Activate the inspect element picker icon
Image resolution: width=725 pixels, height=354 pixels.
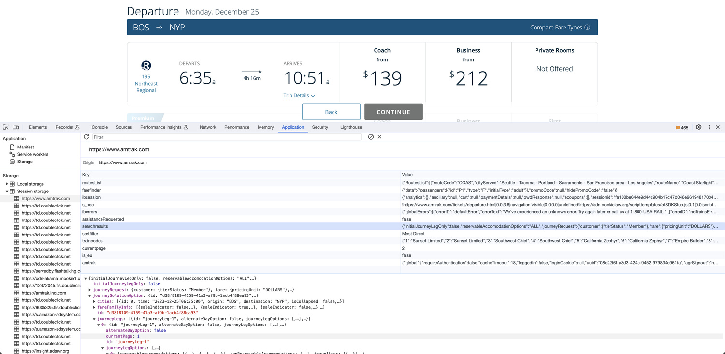click(x=6, y=127)
